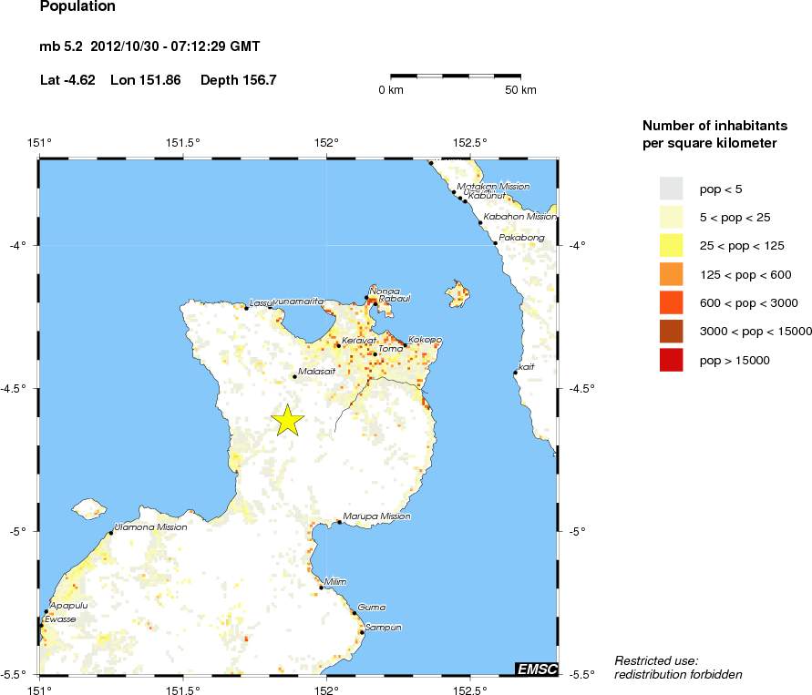Image resolution: width=812 pixels, height=695 pixels.
Task: Select the pale '5 < pop < 25' swatch
Action: (671, 217)
